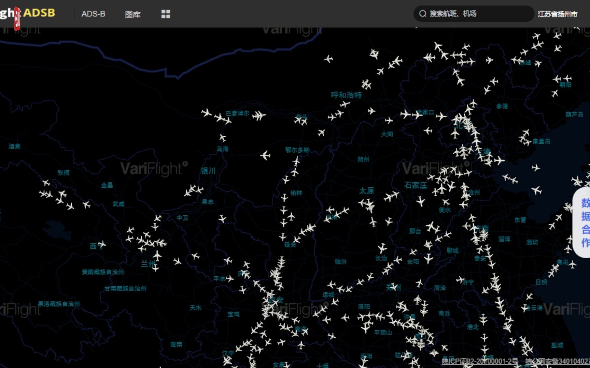Click the 长治 city label
This screenshot has width=590, height=368.
(381, 258)
